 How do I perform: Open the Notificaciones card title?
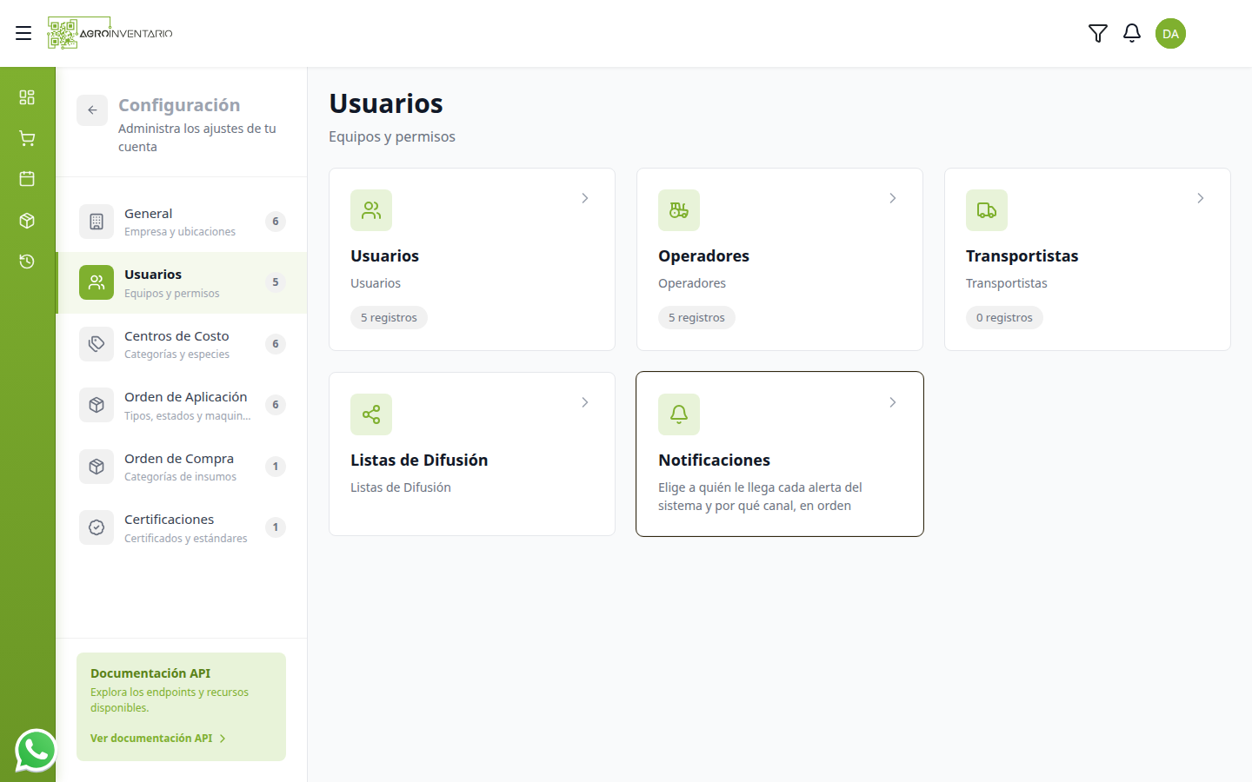714,461
